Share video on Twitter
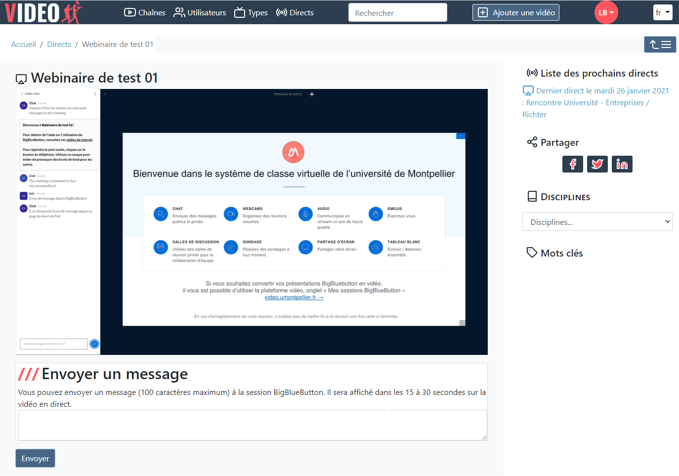This screenshot has width=679, height=476. 597,164
